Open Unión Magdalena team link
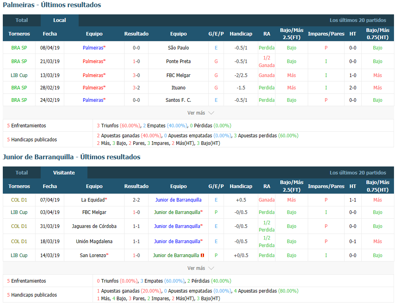396x305 pixels. point(94,242)
